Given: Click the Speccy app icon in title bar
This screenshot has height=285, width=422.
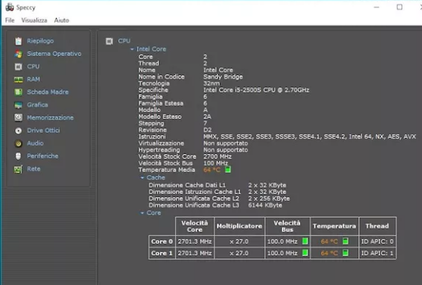Looking at the screenshot, I should [x=9, y=7].
